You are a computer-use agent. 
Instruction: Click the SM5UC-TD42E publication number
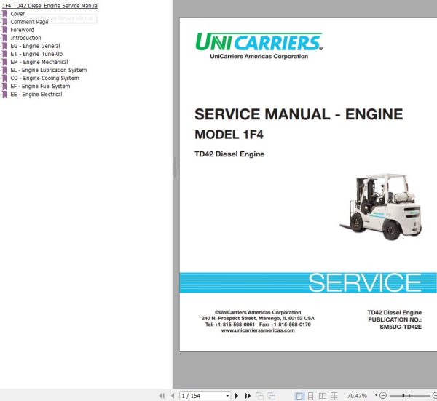tap(401, 327)
